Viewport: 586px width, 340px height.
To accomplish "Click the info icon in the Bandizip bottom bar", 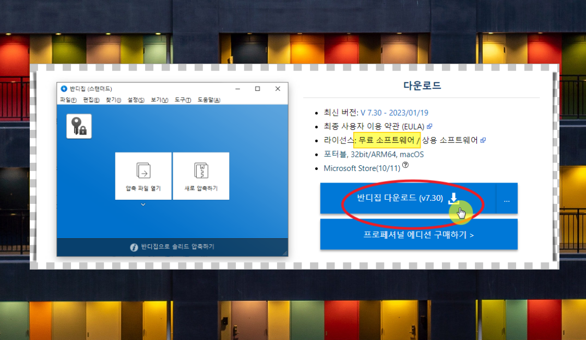I will pos(134,247).
